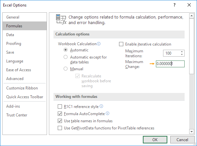Click the Formula AutoComplete info icon

(108, 114)
